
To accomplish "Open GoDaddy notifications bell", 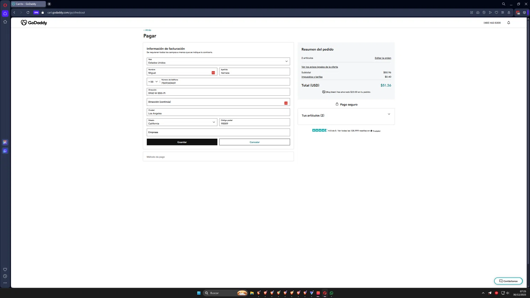I will [509, 23].
